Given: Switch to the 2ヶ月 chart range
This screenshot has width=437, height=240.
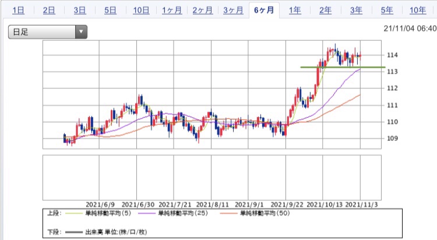Looking at the screenshot, I should [x=203, y=11].
